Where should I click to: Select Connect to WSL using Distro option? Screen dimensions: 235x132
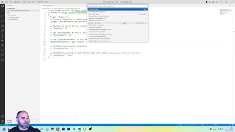tap(117, 12)
